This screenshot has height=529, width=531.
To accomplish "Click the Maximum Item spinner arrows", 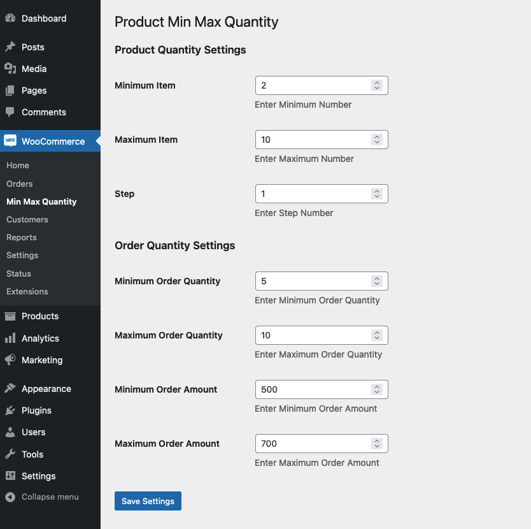I will [377, 140].
